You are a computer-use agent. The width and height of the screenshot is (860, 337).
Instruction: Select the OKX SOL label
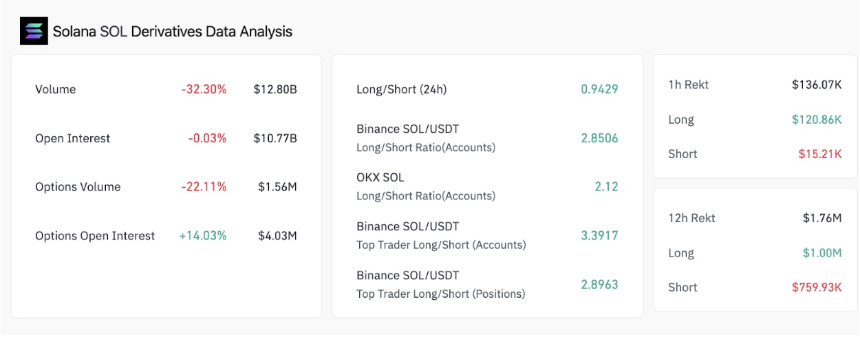tap(380, 177)
